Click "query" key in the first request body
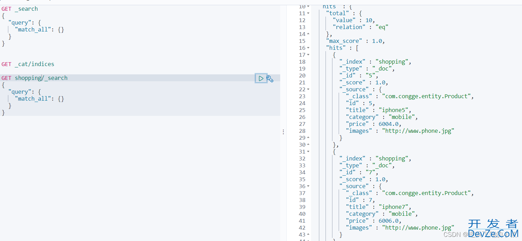Viewport: 522px width, 241px height. pyautogui.click(x=20, y=22)
